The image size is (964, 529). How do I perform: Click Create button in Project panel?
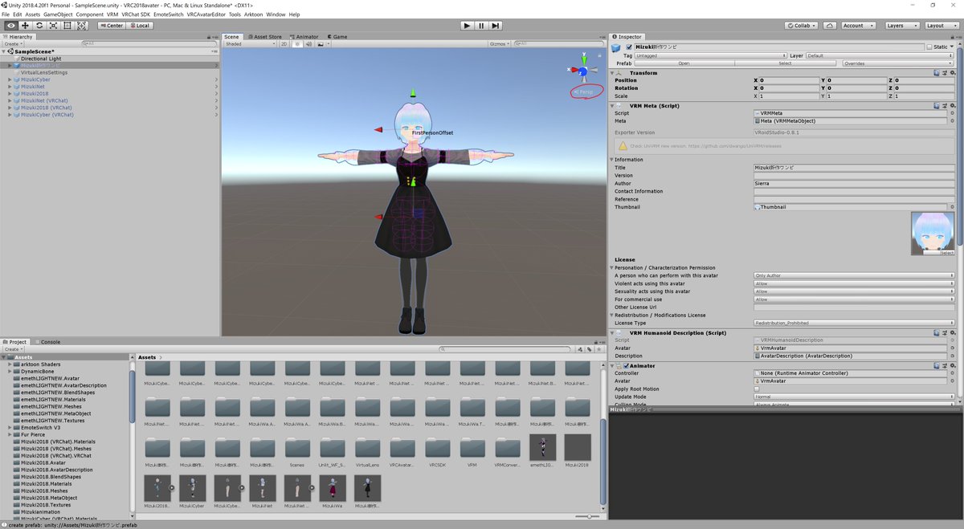(12, 349)
